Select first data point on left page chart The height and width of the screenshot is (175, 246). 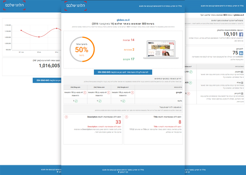(x=21, y=30)
